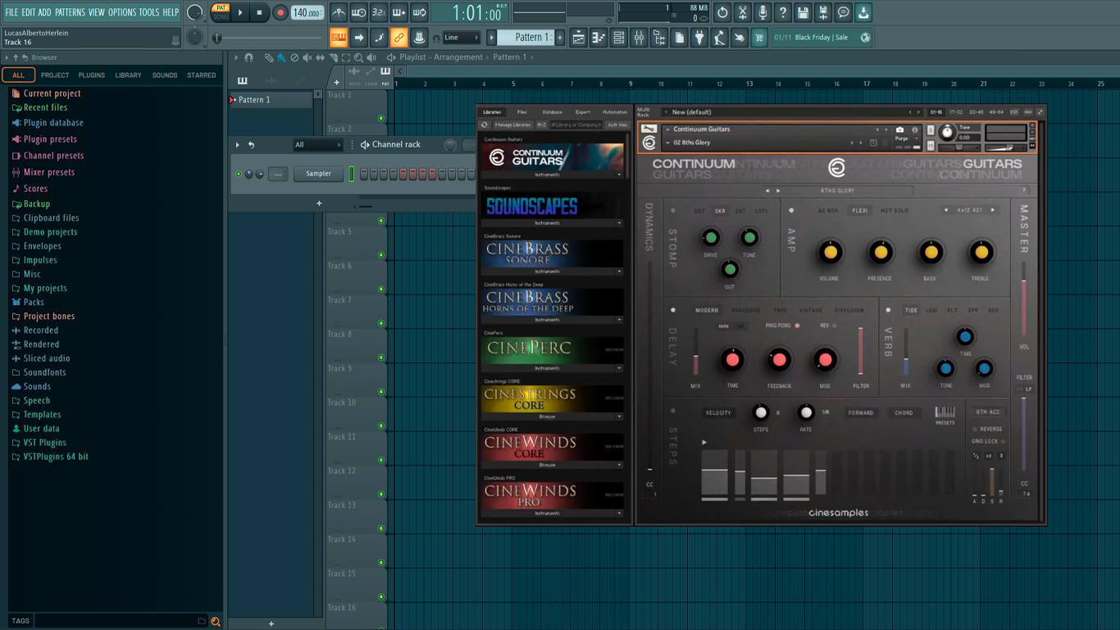Toggle the AMP section power dot

click(x=791, y=211)
